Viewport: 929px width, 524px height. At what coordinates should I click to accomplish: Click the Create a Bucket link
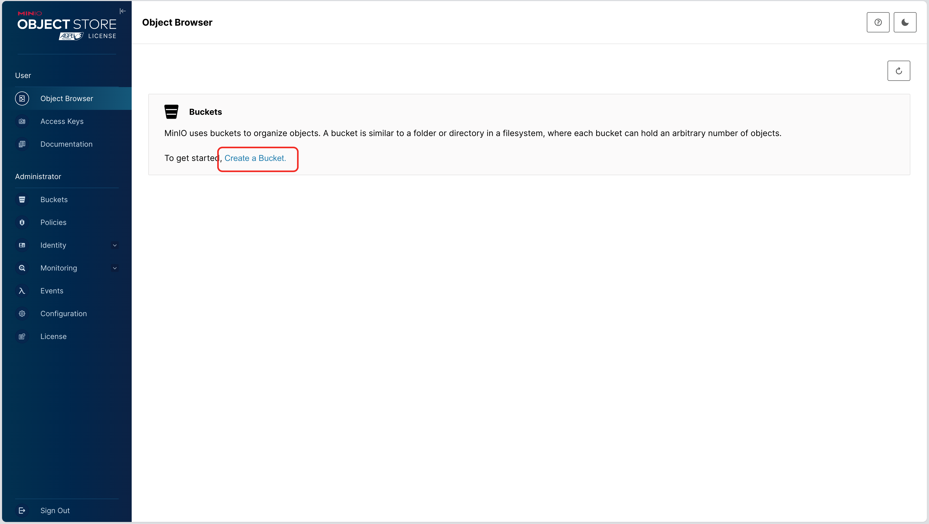click(255, 158)
